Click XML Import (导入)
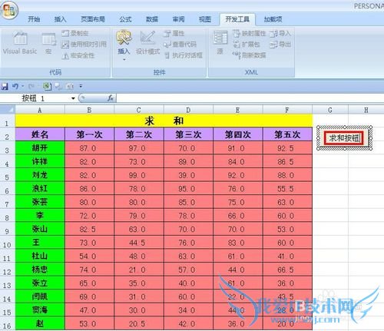Image resolution: width=384 pixels, height=331 pixels. pyautogui.click(x=280, y=33)
